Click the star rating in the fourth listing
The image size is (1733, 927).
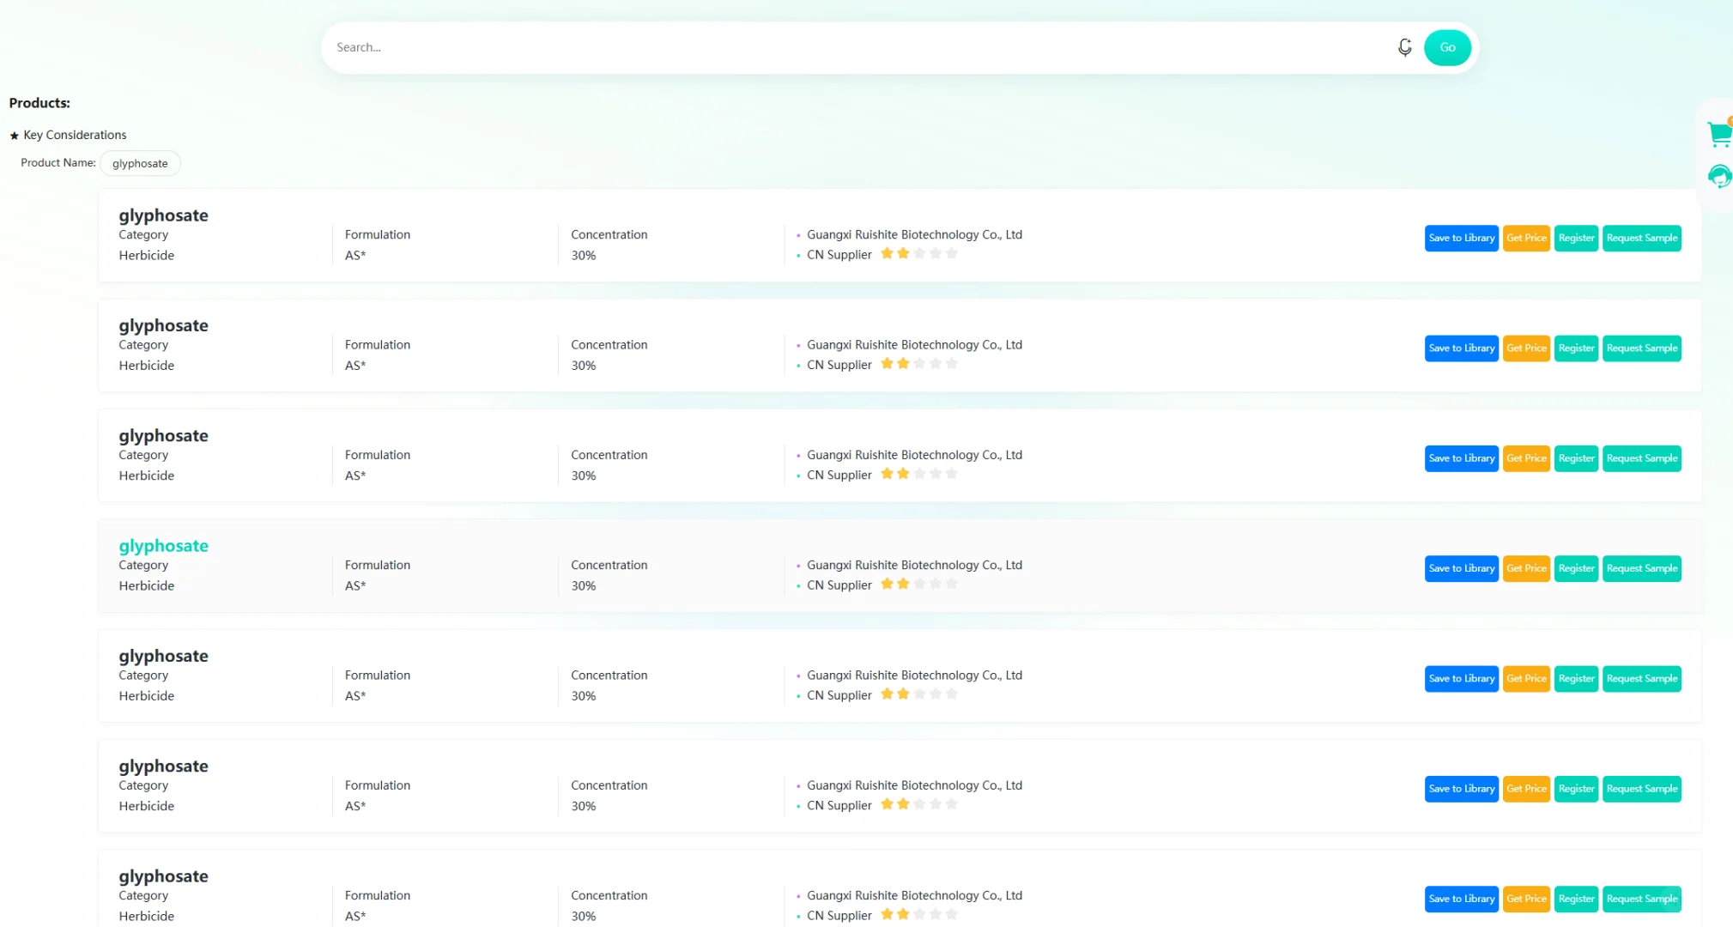918,585
